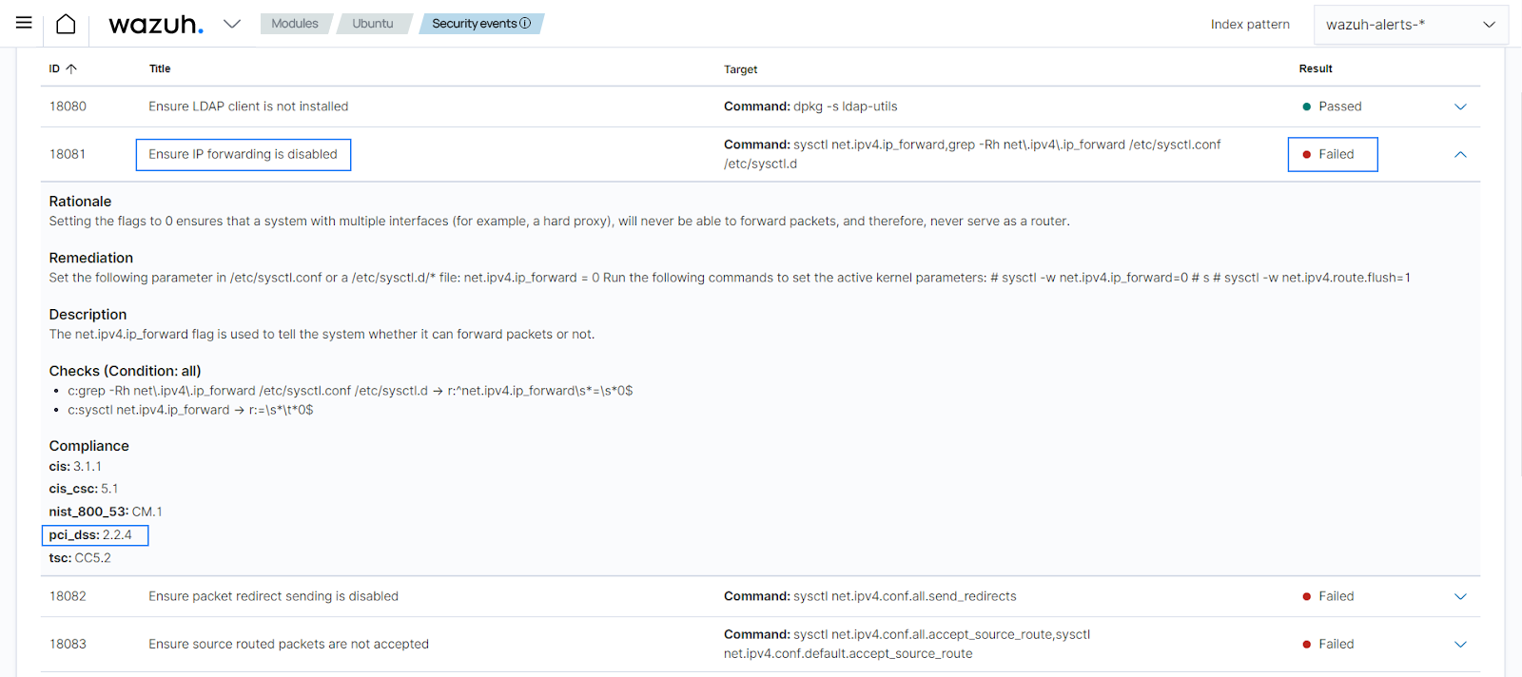This screenshot has width=1522, height=677.
Task: Expand check 18082 details chevron
Action: click(1460, 596)
